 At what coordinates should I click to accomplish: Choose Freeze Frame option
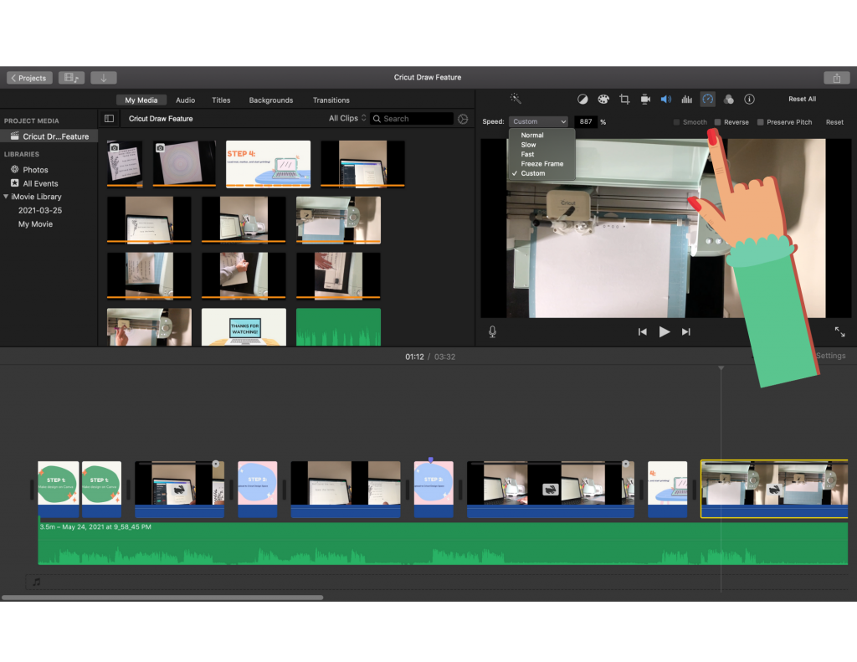tap(541, 163)
